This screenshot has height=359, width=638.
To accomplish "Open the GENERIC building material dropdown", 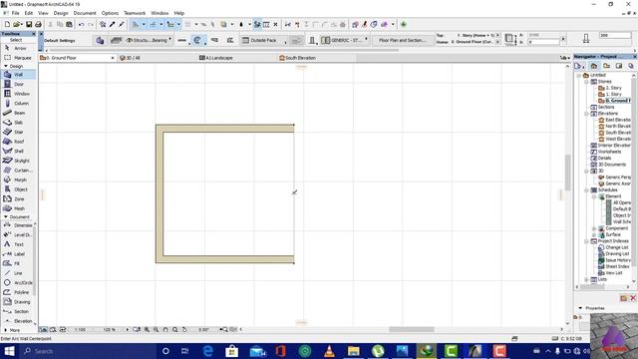I will coord(344,40).
